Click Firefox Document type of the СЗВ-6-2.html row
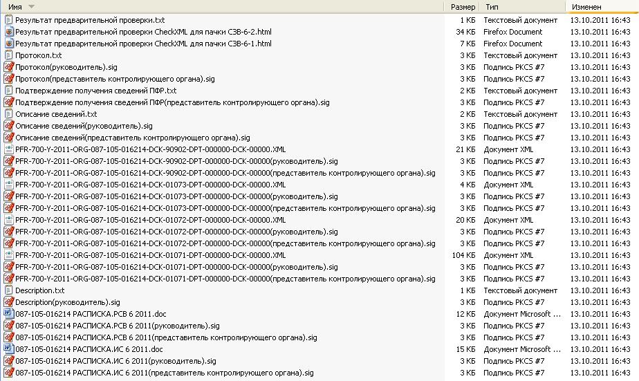Image resolution: width=639 pixels, height=381 pixels. click(512, 32)
